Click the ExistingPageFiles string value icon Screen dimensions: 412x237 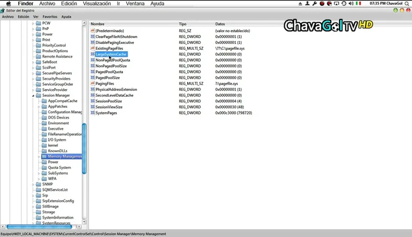tap(92, 48)
